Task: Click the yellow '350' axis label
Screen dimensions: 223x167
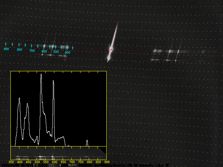Action: tap(11, 162)
